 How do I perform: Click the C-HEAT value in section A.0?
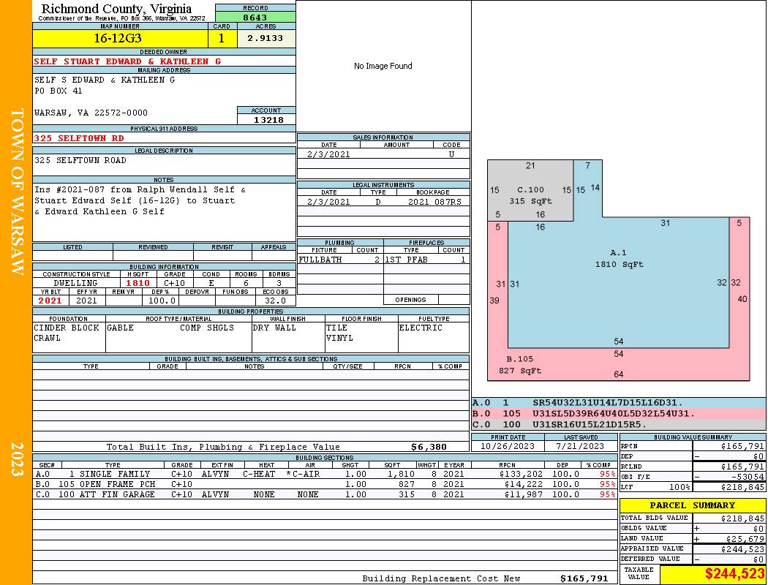[259, 474]
